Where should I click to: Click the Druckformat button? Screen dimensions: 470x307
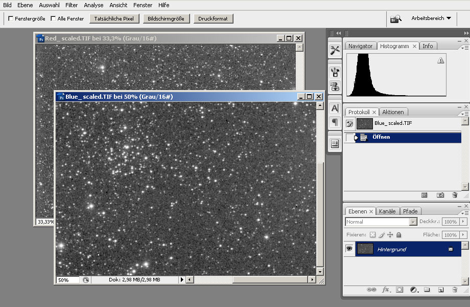point(214,19)
